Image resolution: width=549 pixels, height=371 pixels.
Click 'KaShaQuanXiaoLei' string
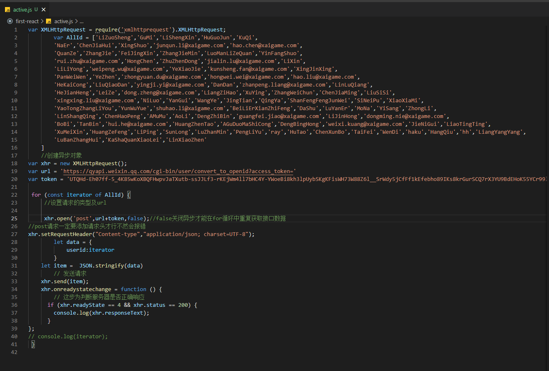pos(135,140)
